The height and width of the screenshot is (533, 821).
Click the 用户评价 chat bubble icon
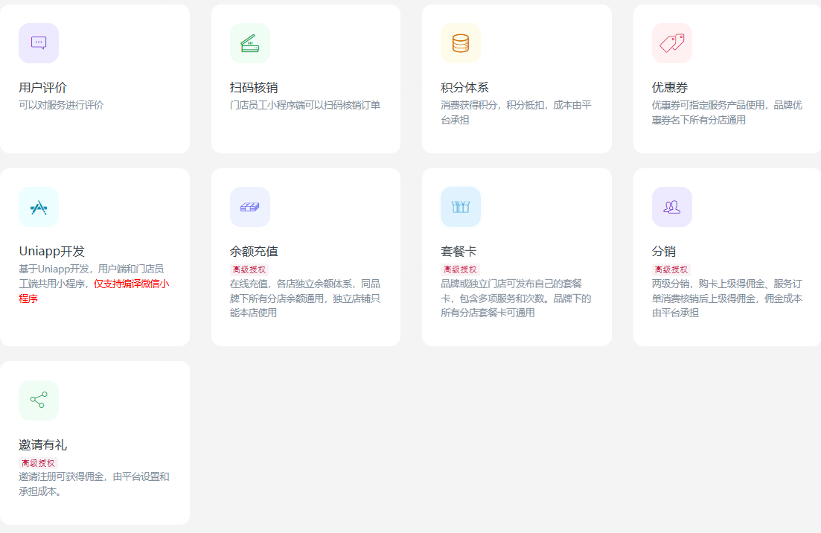39,43
